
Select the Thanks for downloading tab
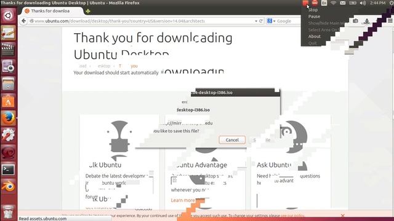[52, 11]
